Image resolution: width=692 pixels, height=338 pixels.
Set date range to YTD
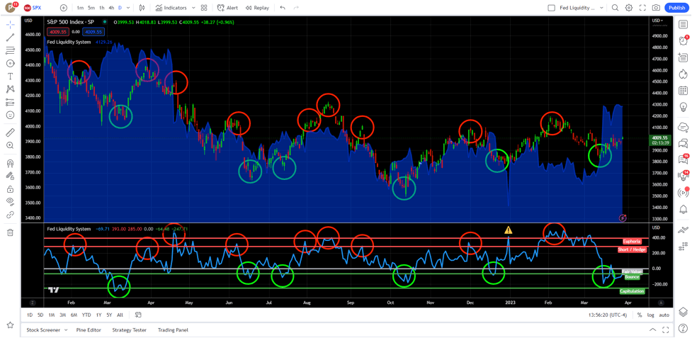[x=86, y=315]
